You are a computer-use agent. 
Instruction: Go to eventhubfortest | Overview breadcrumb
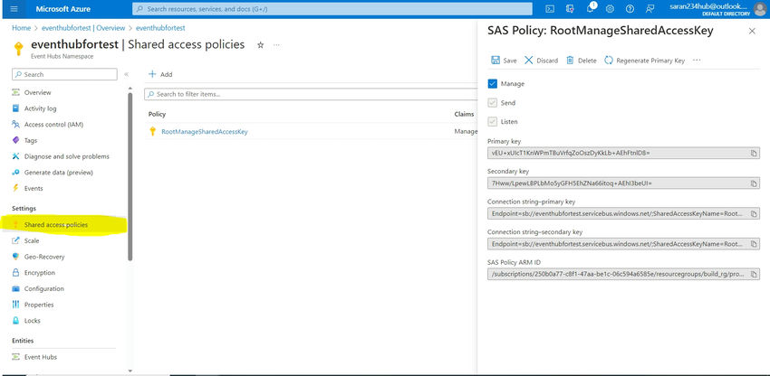point(83,28)
